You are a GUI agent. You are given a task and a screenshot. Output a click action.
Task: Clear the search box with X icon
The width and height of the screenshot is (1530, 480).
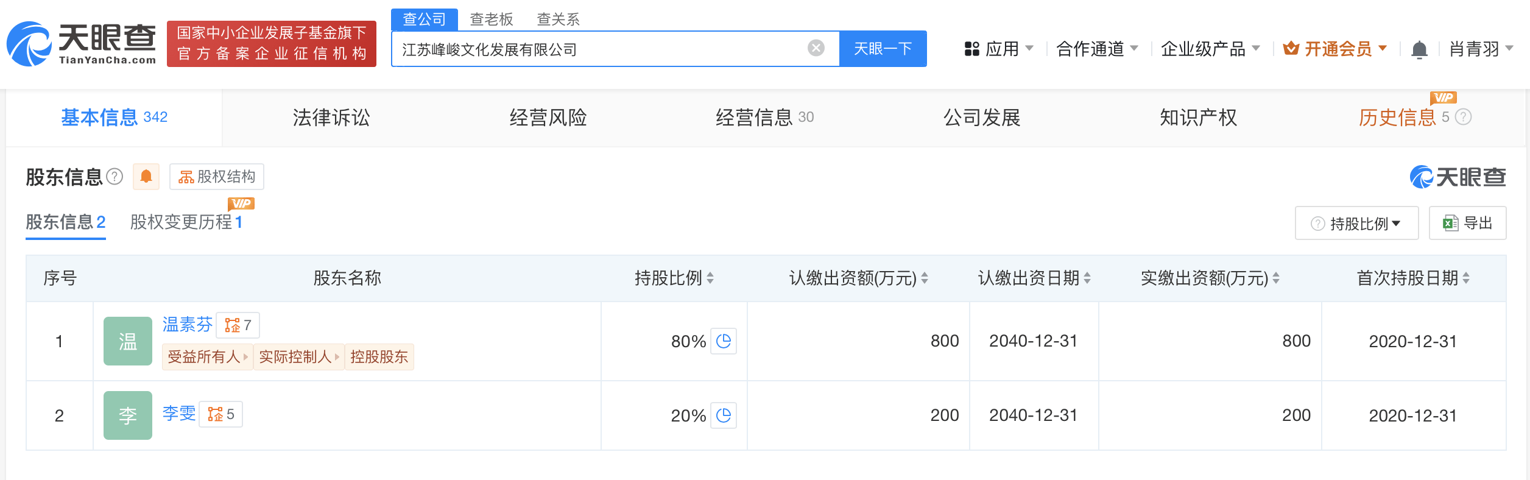(x=816, y=48)
